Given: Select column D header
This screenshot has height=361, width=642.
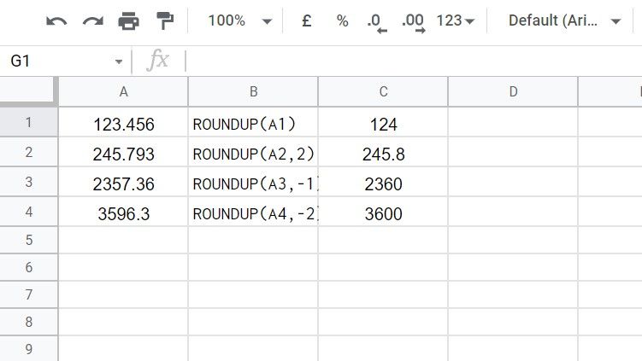Looking at the screenshot, I should coord(513,92).
